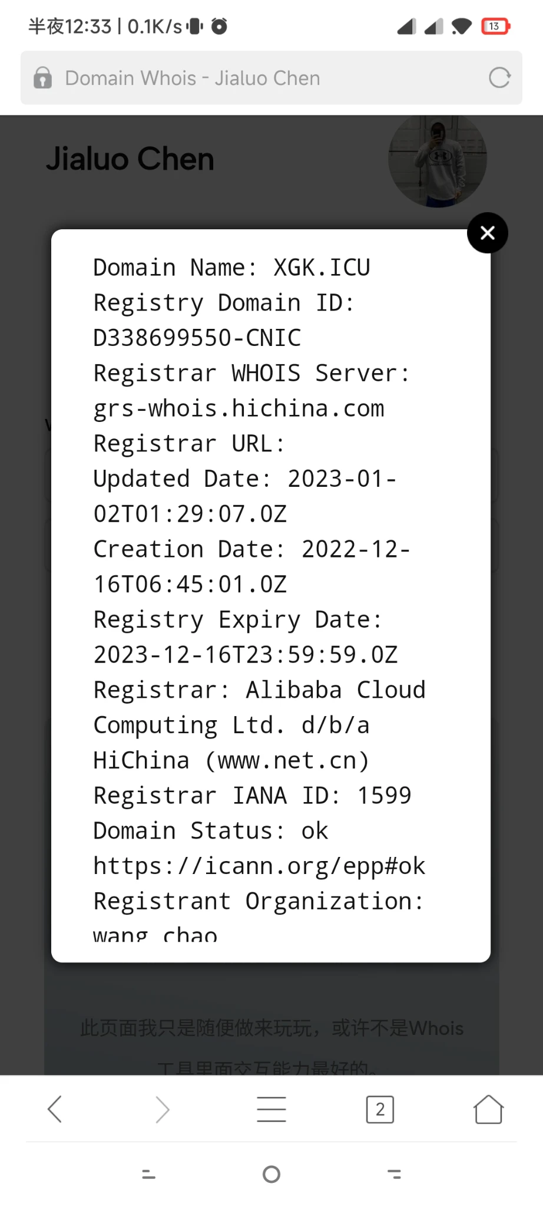This screenshot has height=1207, width=543.
Task: Tap the alarm clock status icon
Action: tap(219, 27)
